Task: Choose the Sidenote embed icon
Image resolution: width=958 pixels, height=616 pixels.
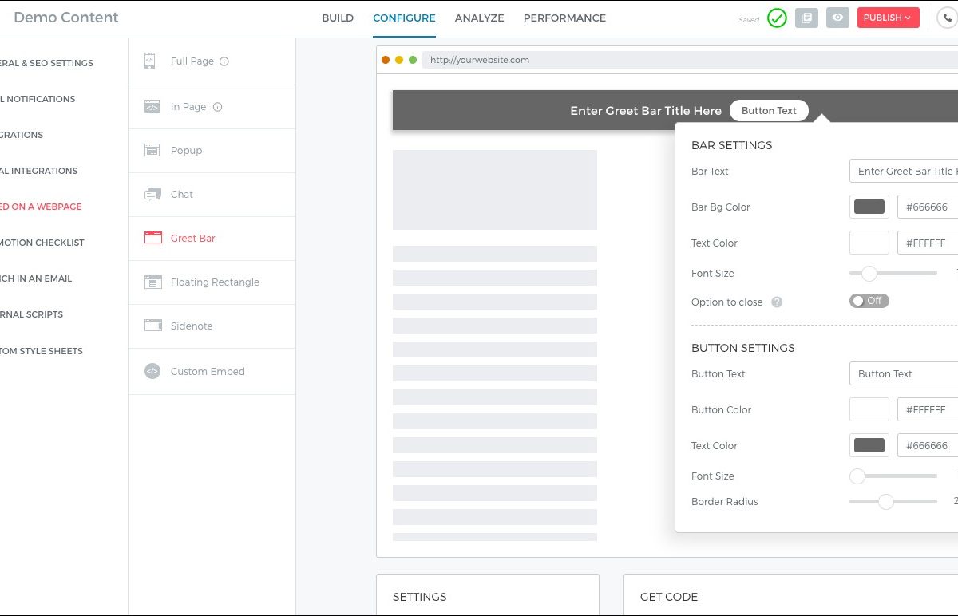Action: point(152,326)
